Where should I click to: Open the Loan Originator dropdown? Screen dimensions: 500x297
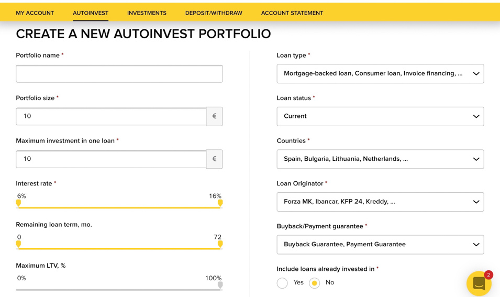click(x=380, y=202)
